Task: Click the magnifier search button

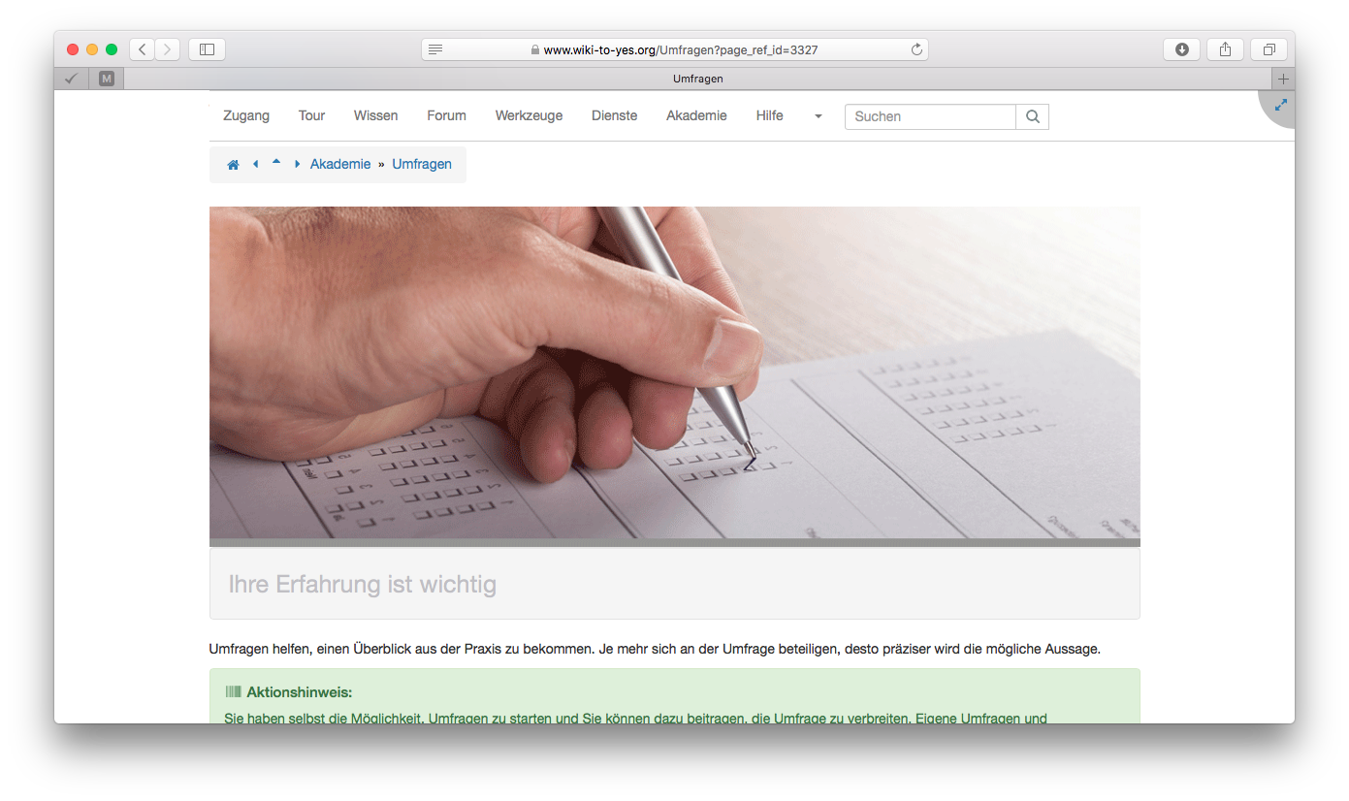Action: pos(1032,116)
